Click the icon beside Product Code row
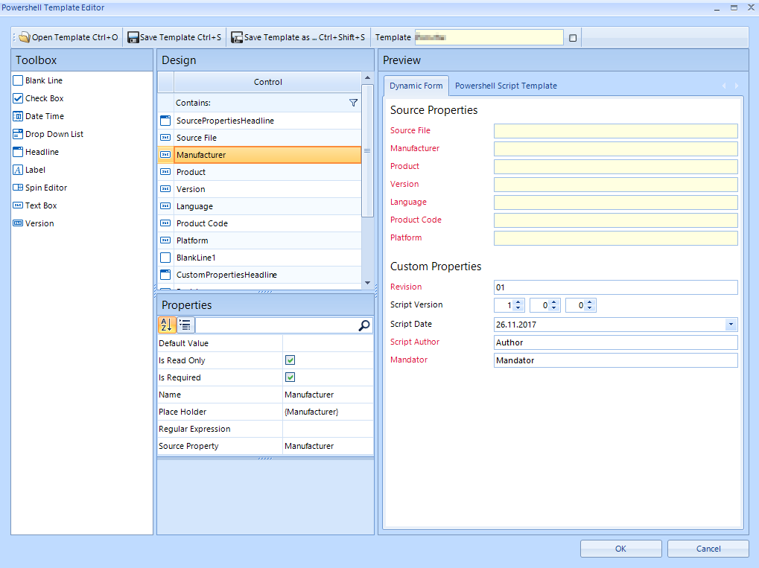 (x=165, y=223)
